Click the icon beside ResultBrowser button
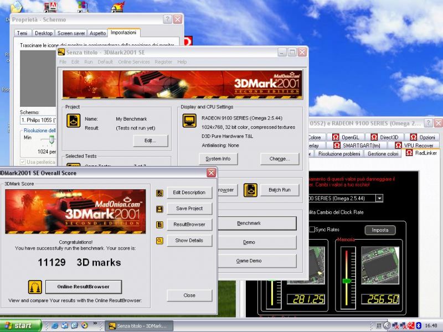The height and width of the screenshot is (332, 443). coord(159,225)
